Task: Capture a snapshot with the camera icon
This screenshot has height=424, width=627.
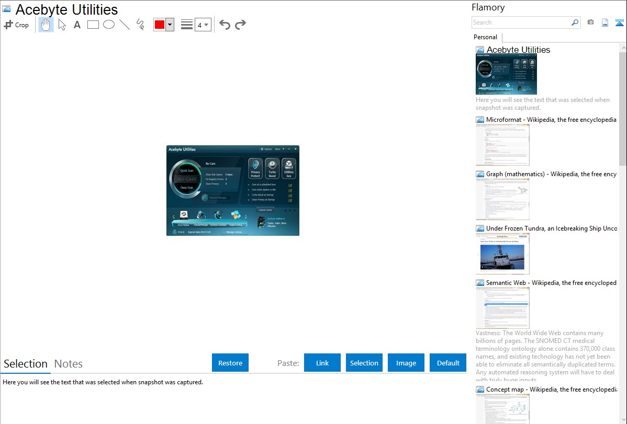Action: pyautogui.click(x=590, y=22)
